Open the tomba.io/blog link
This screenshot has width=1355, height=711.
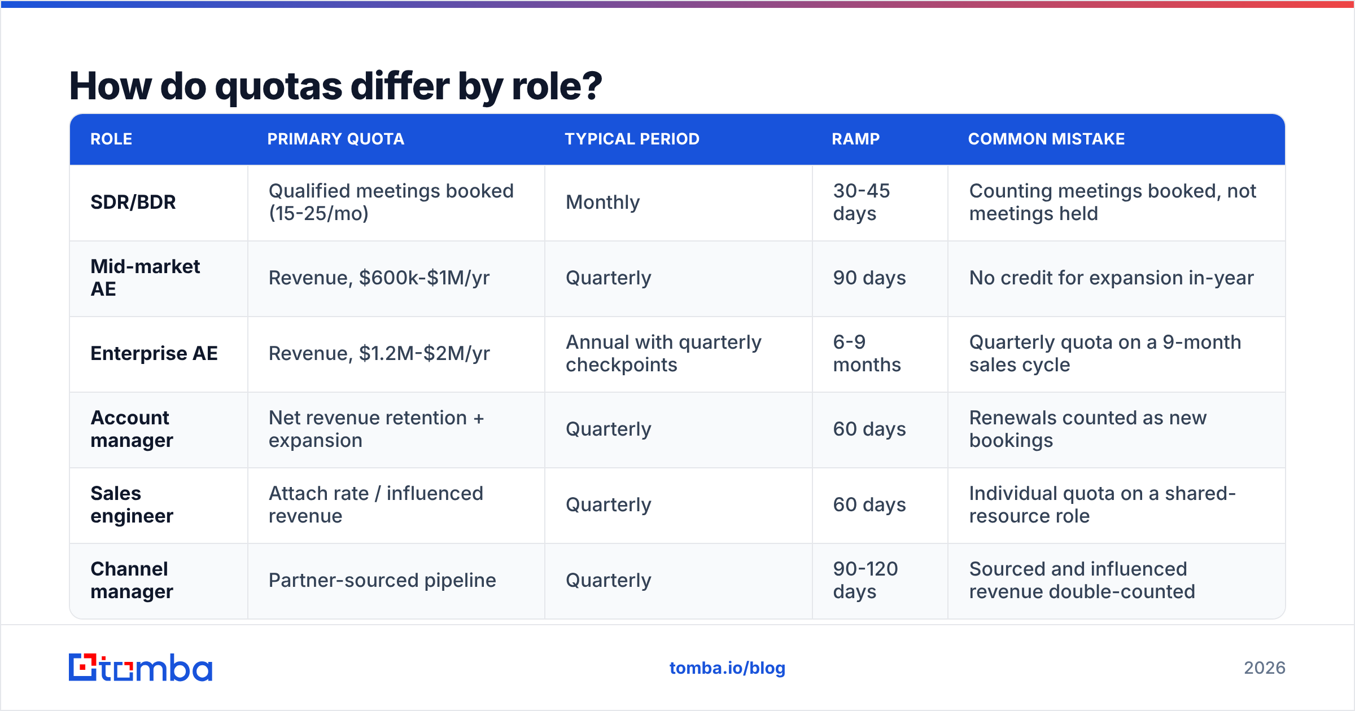727,668
